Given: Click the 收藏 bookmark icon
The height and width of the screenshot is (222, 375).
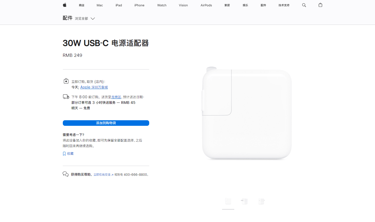Looking at the screenshot, I should [64, 154].
